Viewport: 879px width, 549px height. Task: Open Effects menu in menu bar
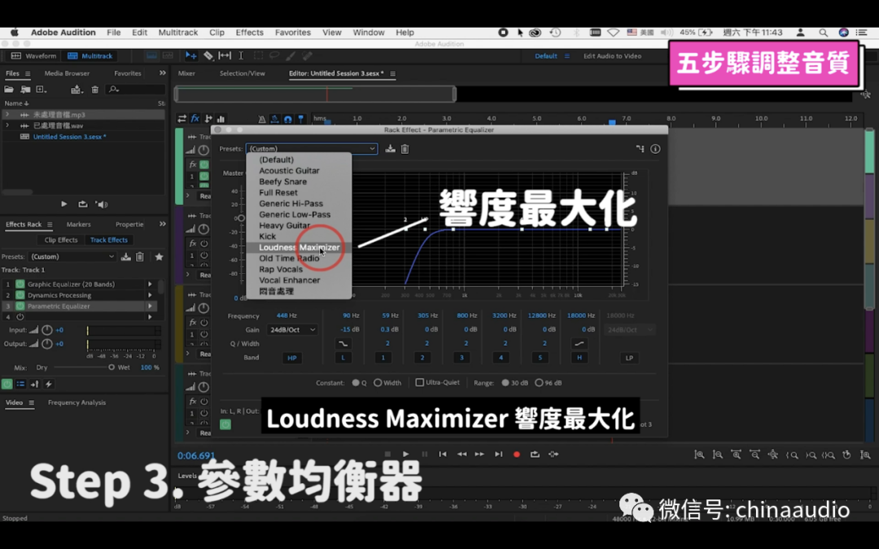point(250,33)
